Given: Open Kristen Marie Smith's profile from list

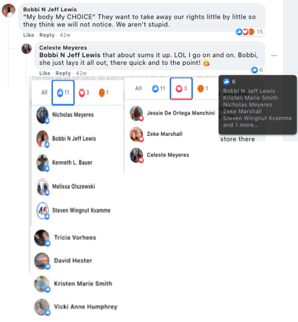Looking at the screenshot, I should tap(83, 284).
